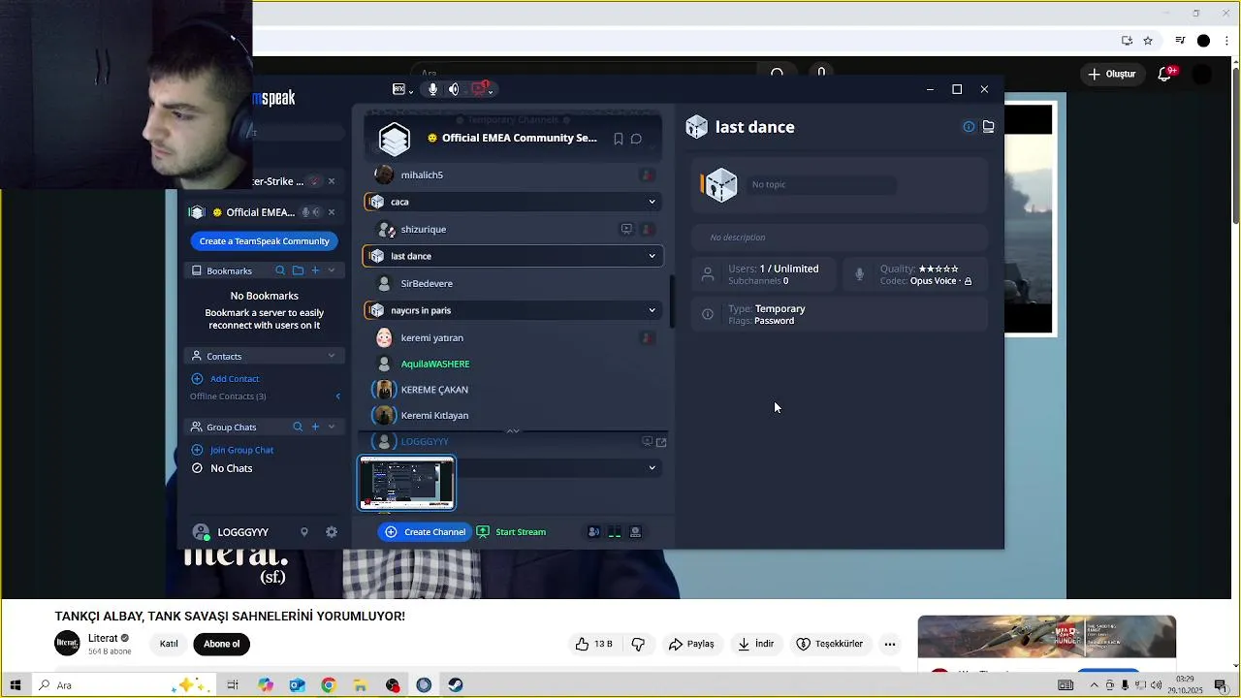This screenshot has width=1241, height=698.
Task: Select user mihalich5
Action: (x=422, y=174)
